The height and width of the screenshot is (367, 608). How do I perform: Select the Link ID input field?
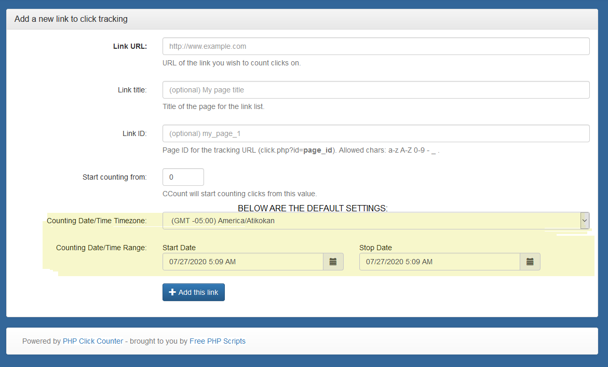tap(376, 133)
